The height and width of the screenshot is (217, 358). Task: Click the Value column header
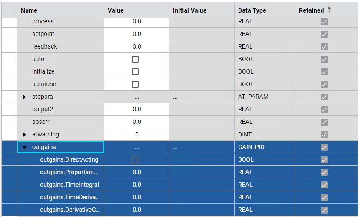(116, 10)
